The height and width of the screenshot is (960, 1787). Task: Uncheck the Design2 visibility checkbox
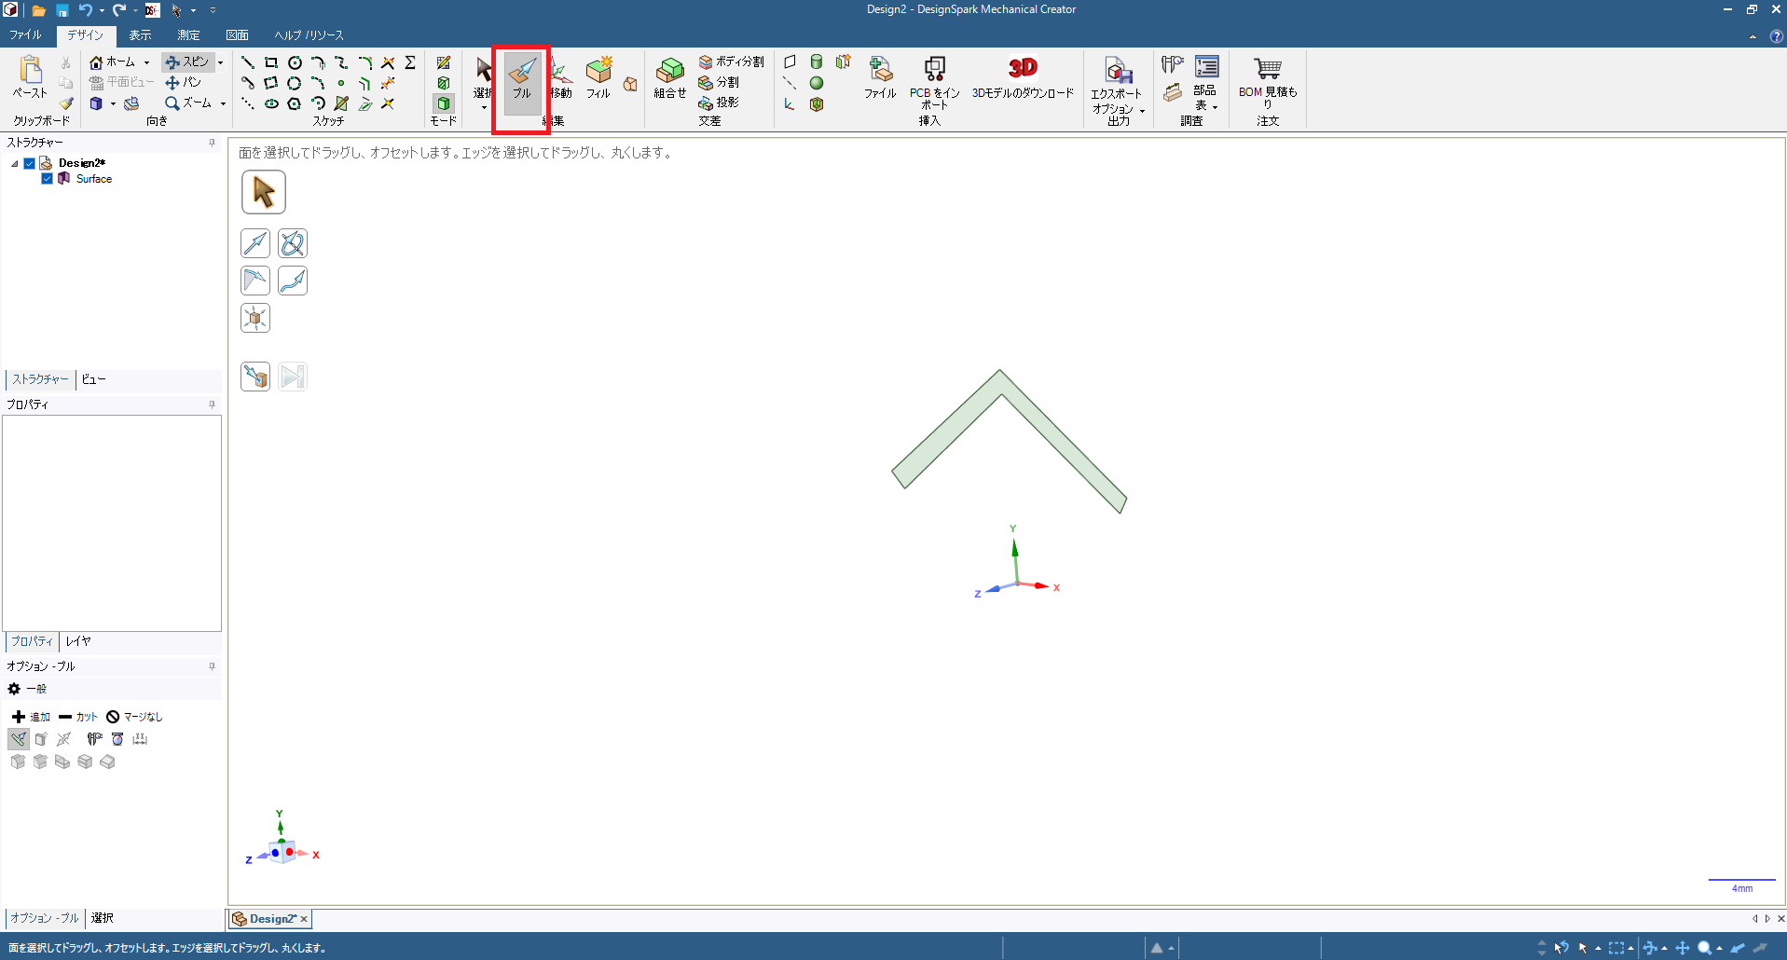point(30,163)
